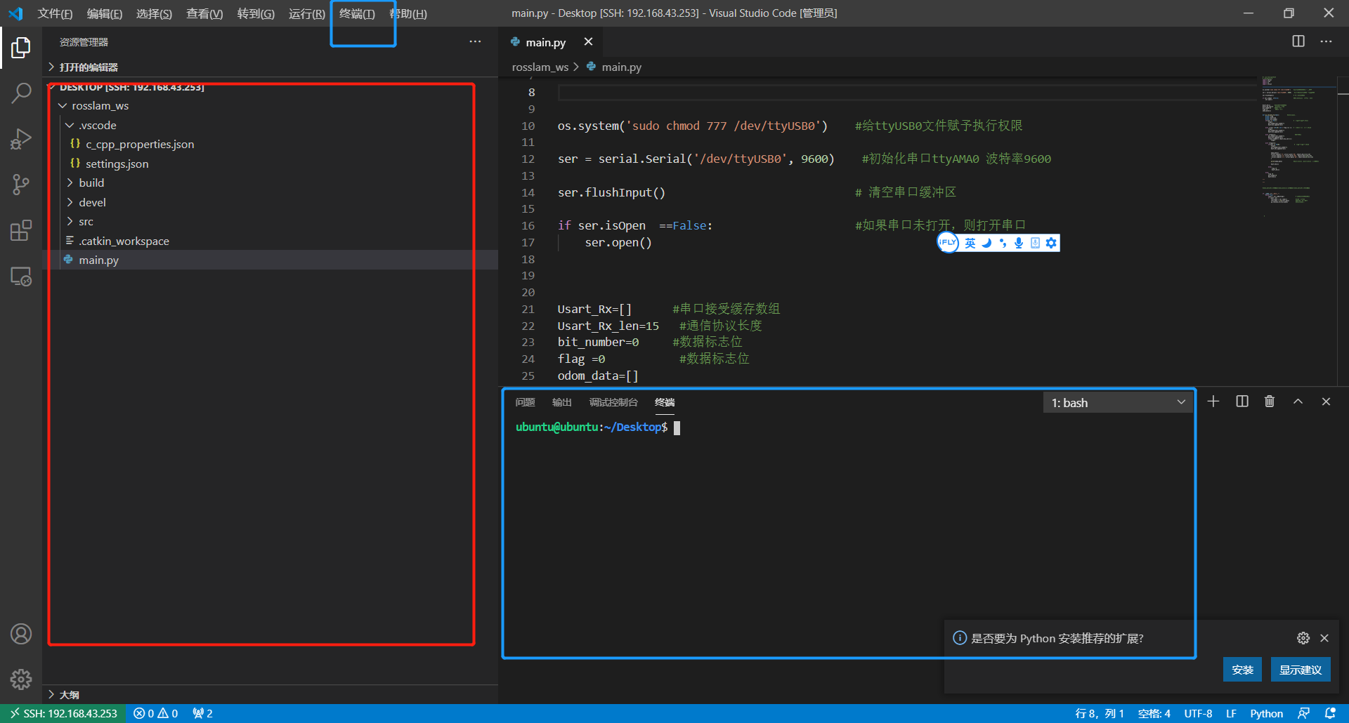Image resolution: width=1349 pixels, height=723 pixels.
Task: Open the 1: bash terminal dropdown
Action: click(x=1118, y=402)
